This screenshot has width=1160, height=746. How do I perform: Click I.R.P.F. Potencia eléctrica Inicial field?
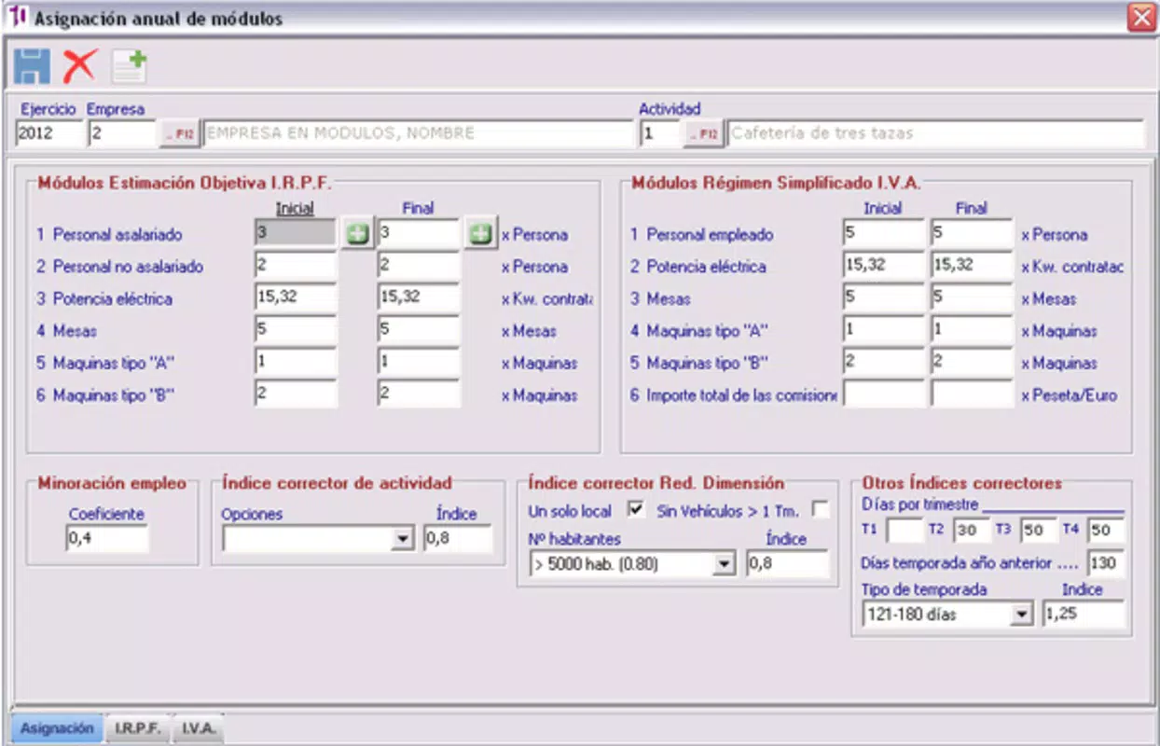pos(295,299)
